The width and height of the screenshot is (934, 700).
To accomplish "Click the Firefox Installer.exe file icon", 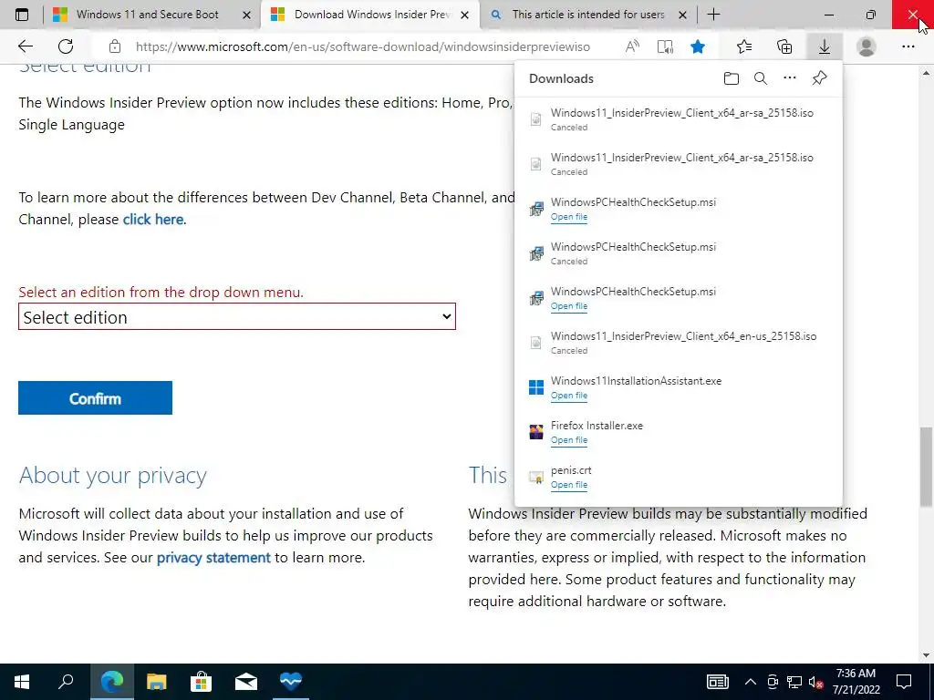I will click(x=536, y=431).
